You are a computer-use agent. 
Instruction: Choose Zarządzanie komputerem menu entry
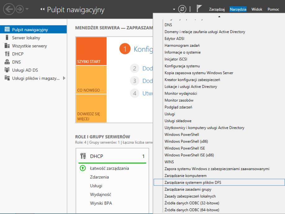tap(219, 176)
